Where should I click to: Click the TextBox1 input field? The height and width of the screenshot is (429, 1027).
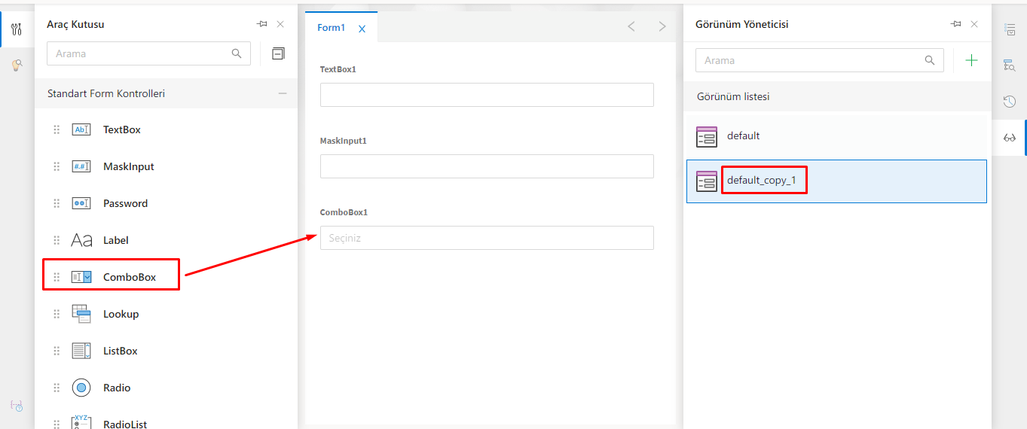[x=487, y=95]
